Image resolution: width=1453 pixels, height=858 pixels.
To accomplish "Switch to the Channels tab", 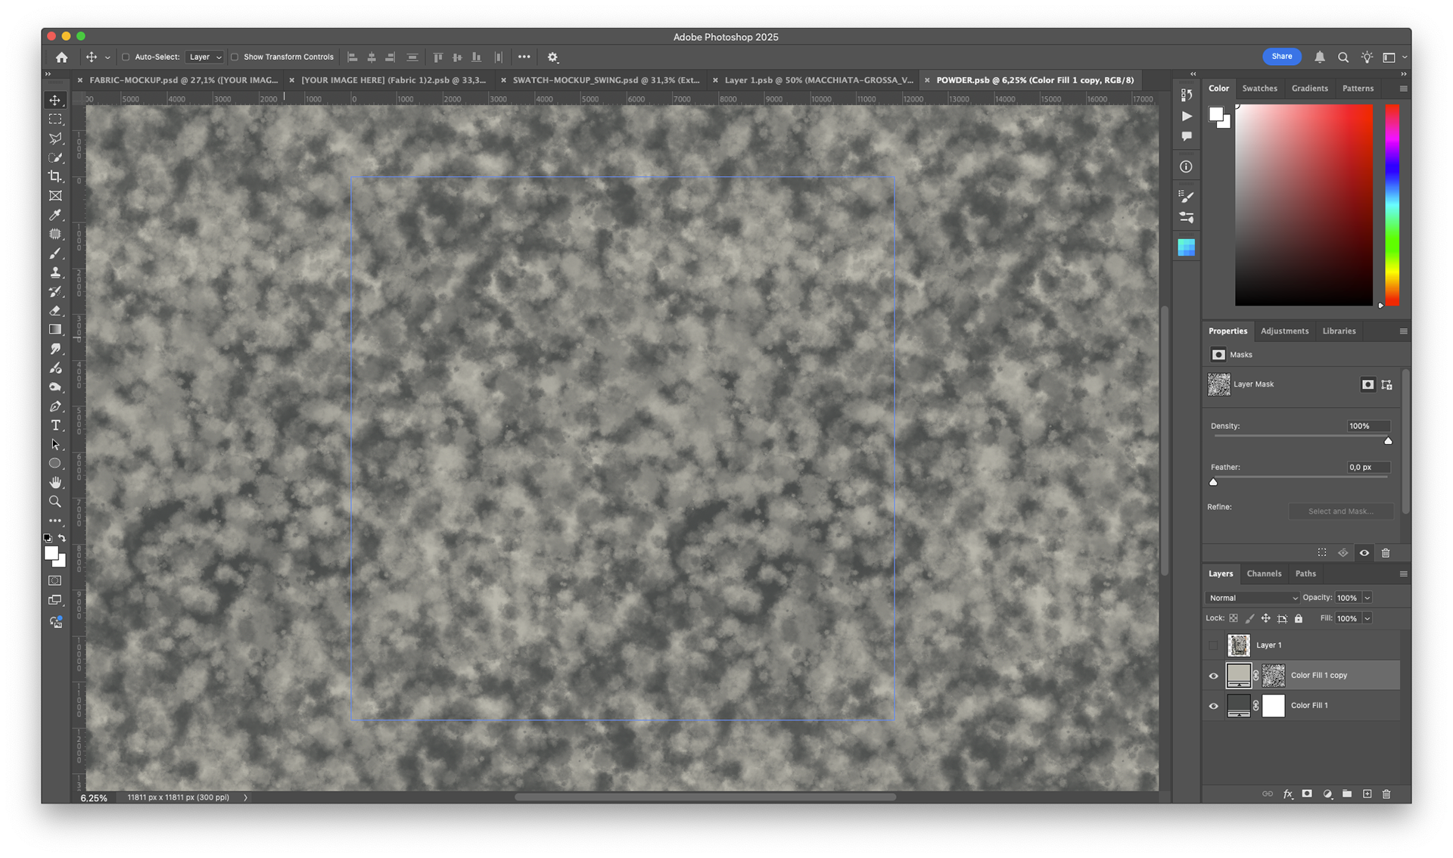I will tap(1264, 574).
